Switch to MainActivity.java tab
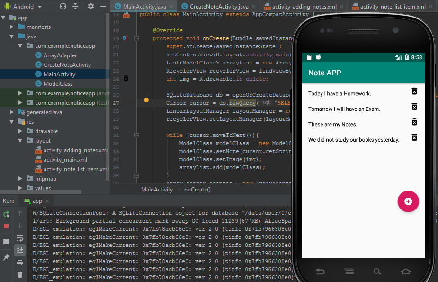Viewport: 438px width, 282px height. click(x=144, y=7)
